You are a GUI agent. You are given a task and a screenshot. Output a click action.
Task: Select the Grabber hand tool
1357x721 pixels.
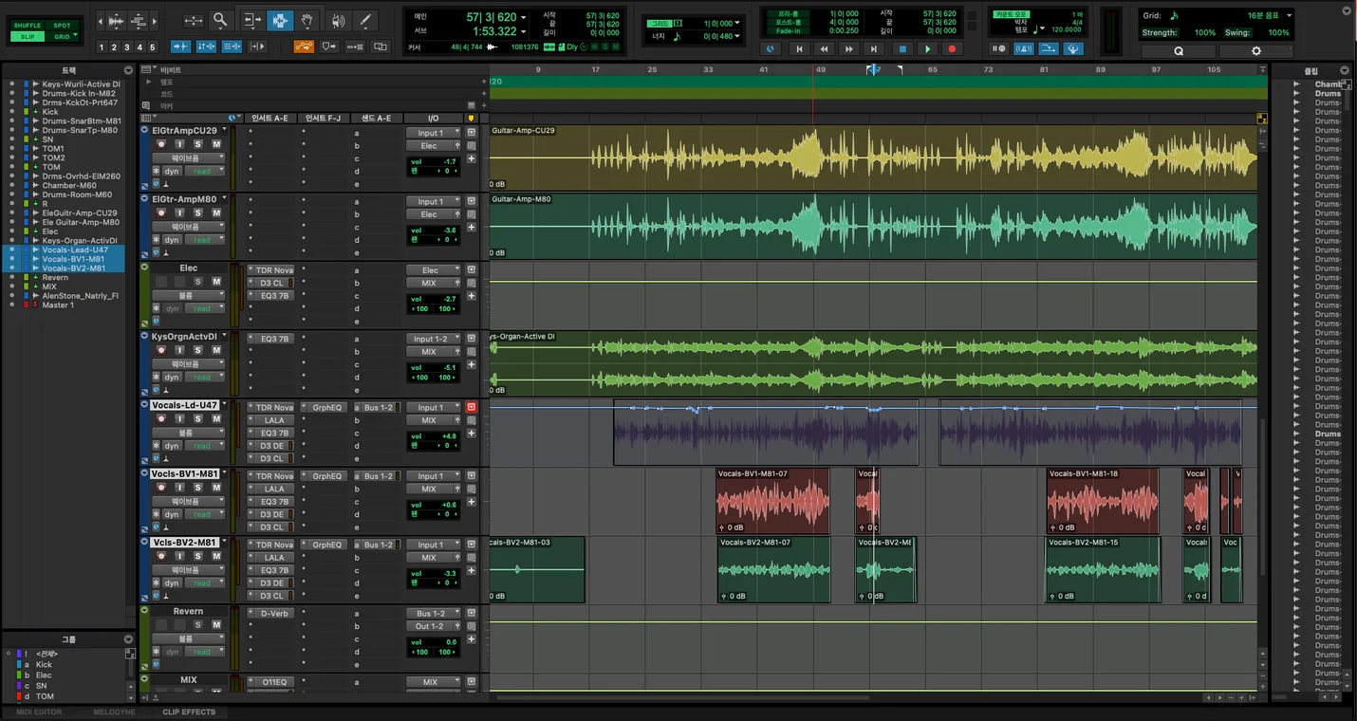click(307, 20)
